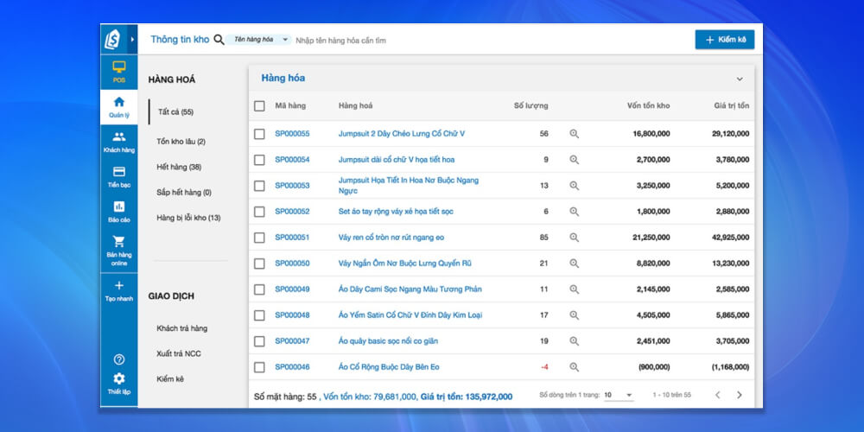
Task: Open Áo quây basic sọc product link
Action: coord(389,341)
